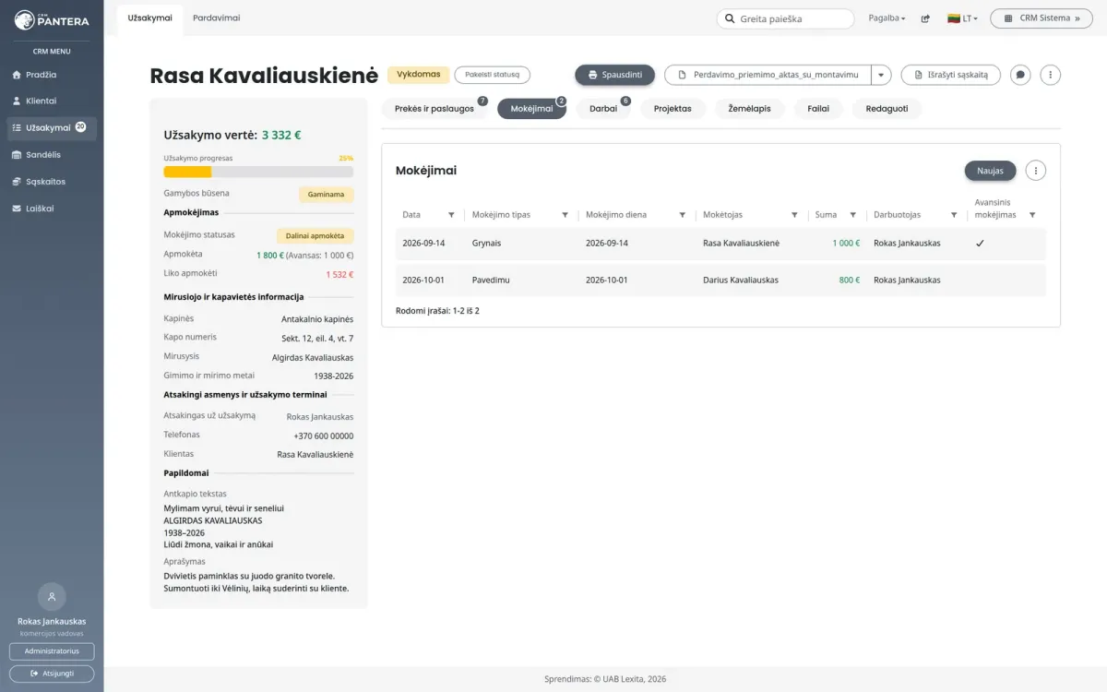Open the Projektas tab
The height and width of the screenshot is (692, 1107).
673,109
